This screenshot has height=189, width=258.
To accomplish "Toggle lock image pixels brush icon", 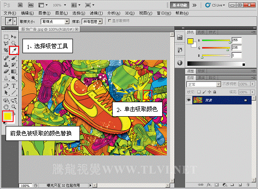I will pyautogui.click(x=204, y=92).
